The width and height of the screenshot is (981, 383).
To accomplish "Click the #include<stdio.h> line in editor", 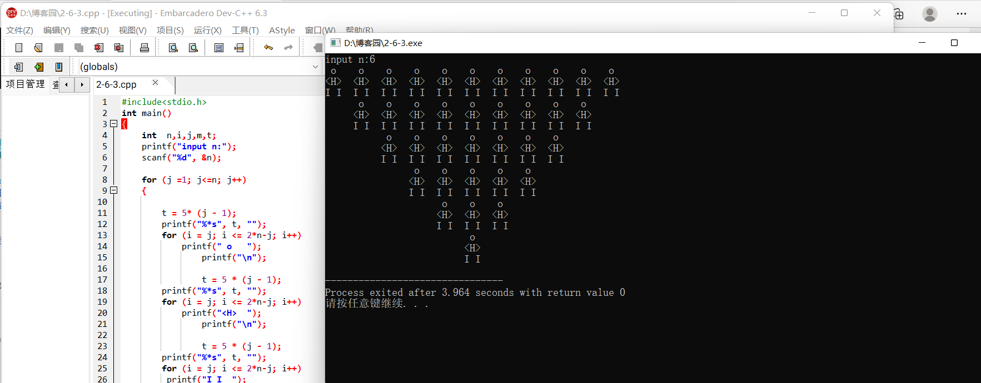I will click(164, 102).
